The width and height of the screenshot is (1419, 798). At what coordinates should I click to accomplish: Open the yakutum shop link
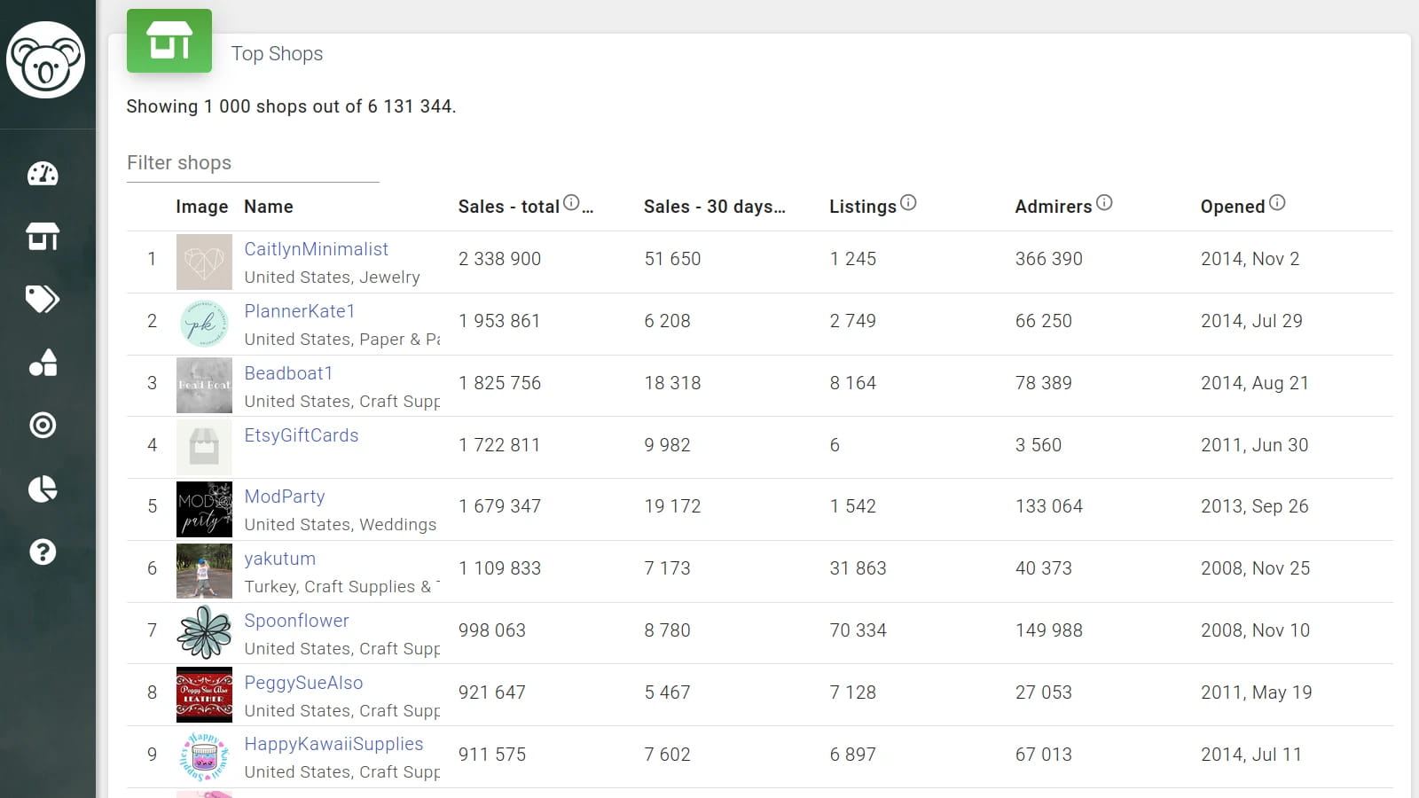pyautogui.click(x=280, y=559)
